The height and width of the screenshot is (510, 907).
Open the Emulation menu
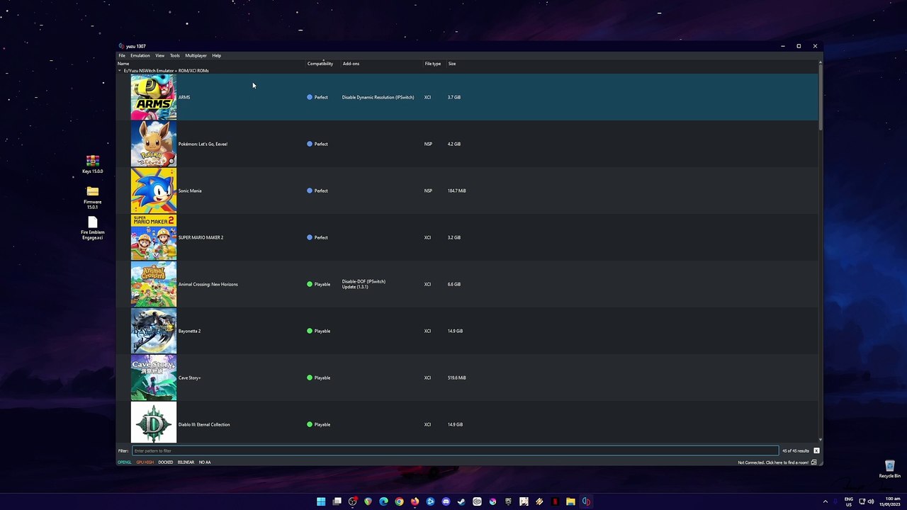click(x=140, y=55)
